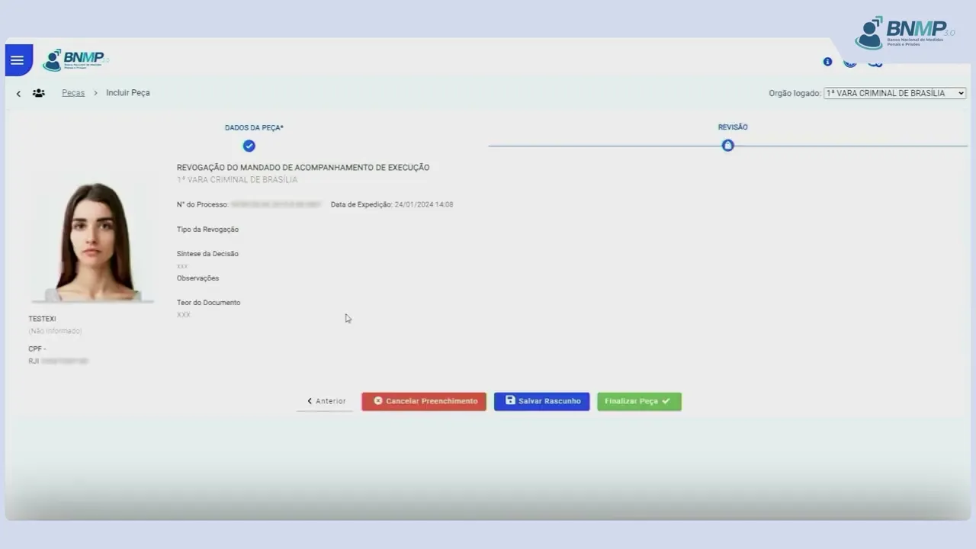Open the hamburger menu
Image resolution: width=976 pixels, height=549 pixels.
pos(18,60)
